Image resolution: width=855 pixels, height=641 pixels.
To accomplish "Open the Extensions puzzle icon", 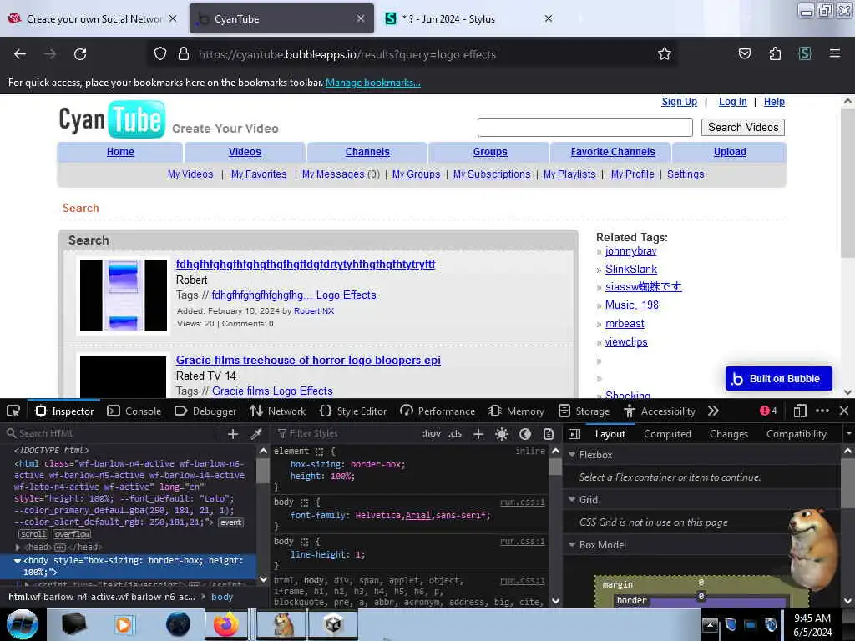I will pyautogui.click(x=775, y=54).
